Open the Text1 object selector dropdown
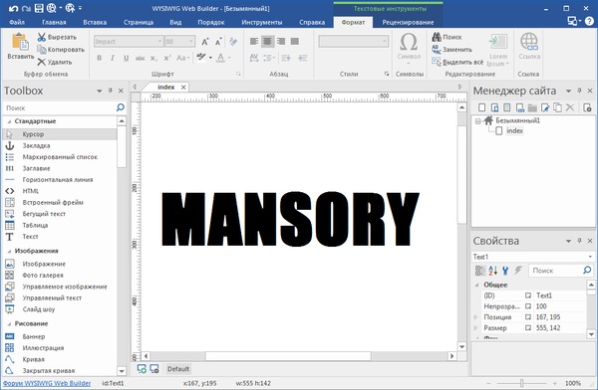 (x=591, y=257)
